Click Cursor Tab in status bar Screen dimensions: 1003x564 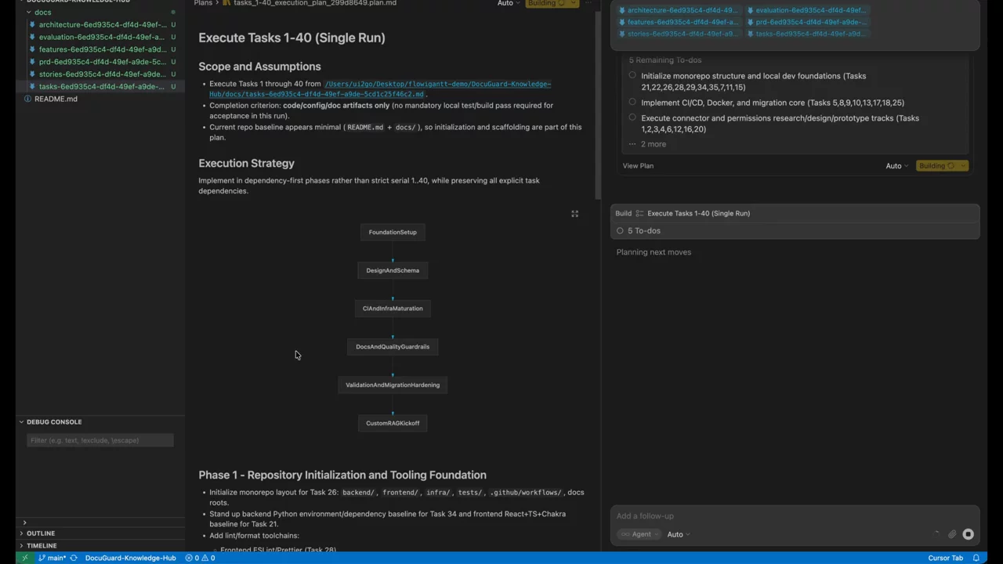945,558
